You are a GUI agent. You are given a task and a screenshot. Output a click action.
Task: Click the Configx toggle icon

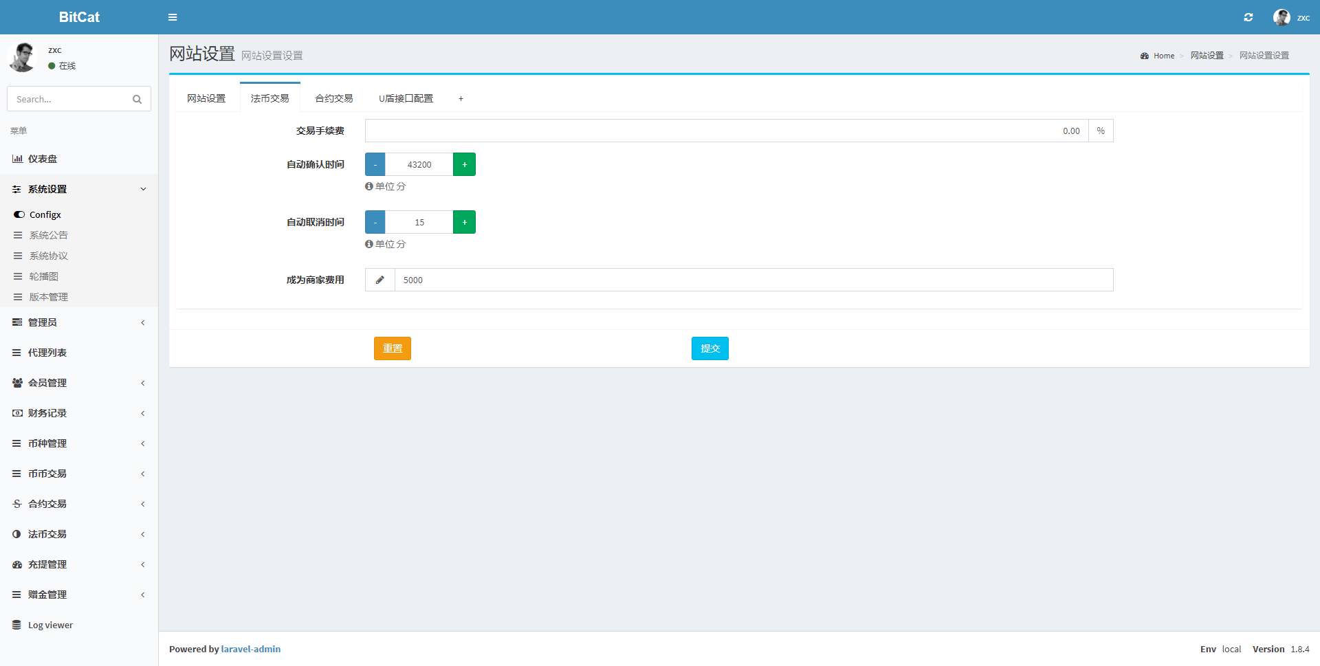pyautogui.click(x=19, y=214)
